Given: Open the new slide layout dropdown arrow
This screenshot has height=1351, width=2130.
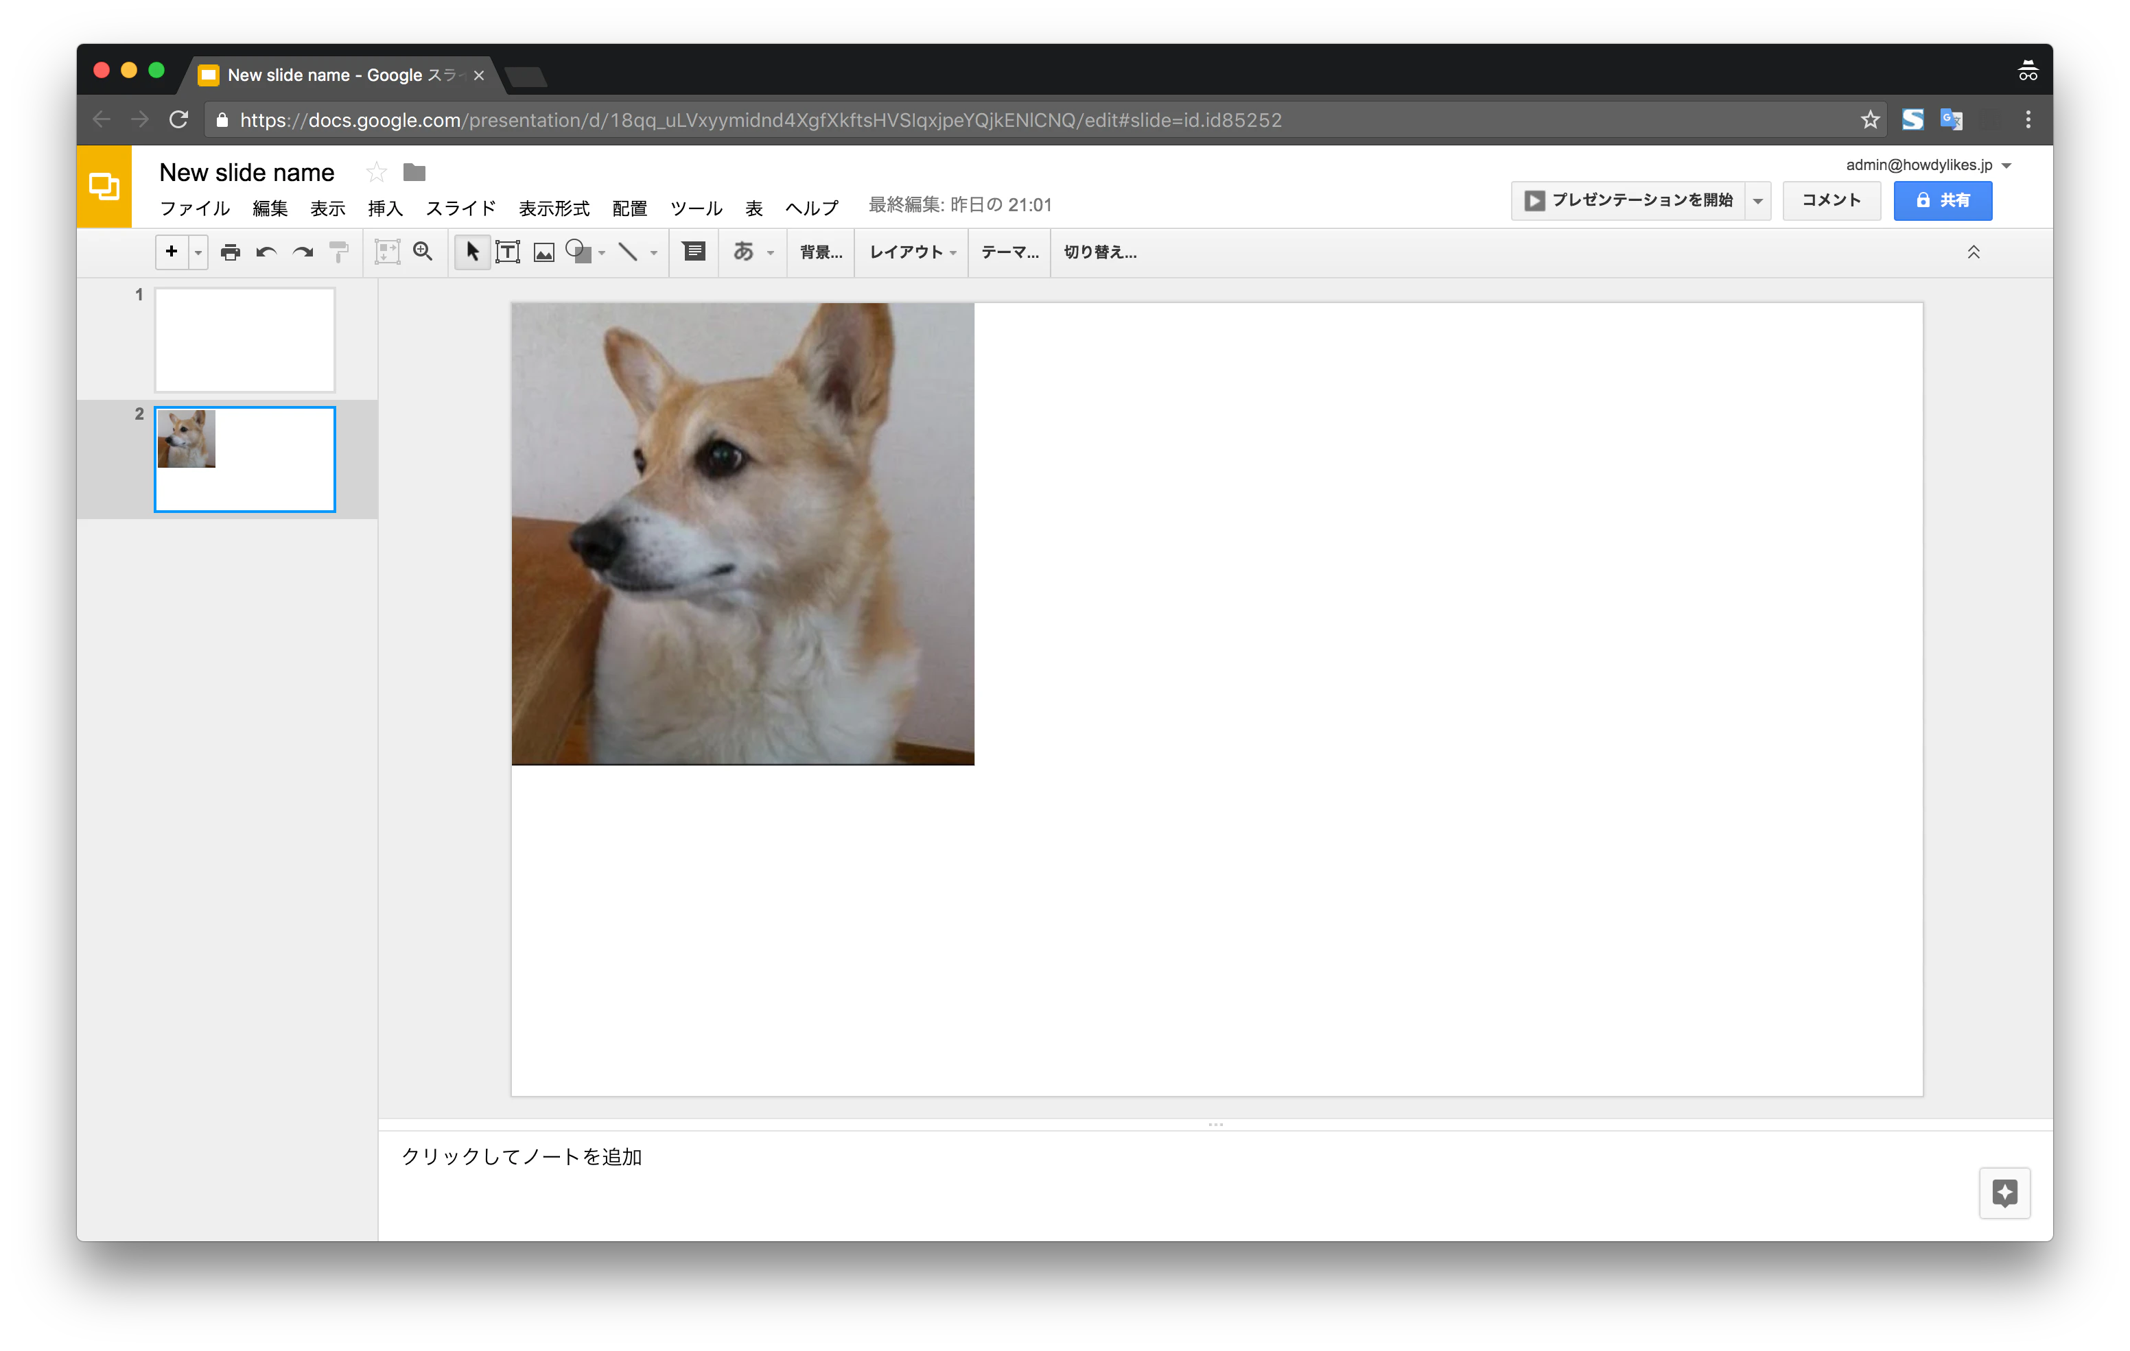Looking at the screenshot, I should [x=198, y=253].
